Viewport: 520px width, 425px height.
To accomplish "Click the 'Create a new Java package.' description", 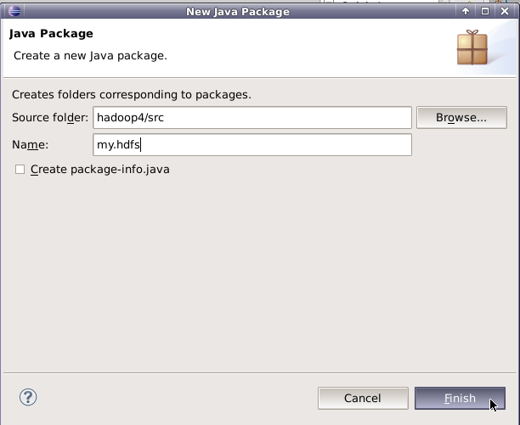I will click(x=91, y=56).
